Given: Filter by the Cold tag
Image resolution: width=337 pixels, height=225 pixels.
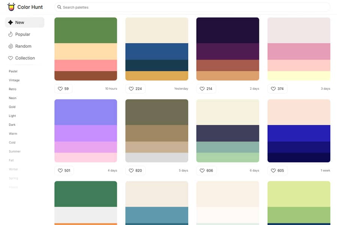Looking at the screenshot, I should (12, 142).
